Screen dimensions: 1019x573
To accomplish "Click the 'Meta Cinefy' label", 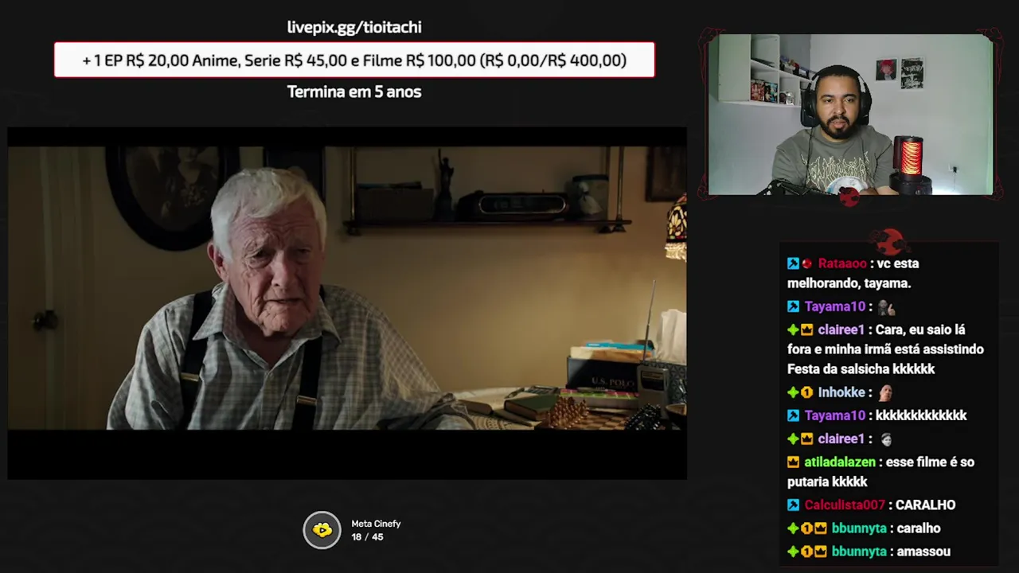I will click(x=376, y=524).
